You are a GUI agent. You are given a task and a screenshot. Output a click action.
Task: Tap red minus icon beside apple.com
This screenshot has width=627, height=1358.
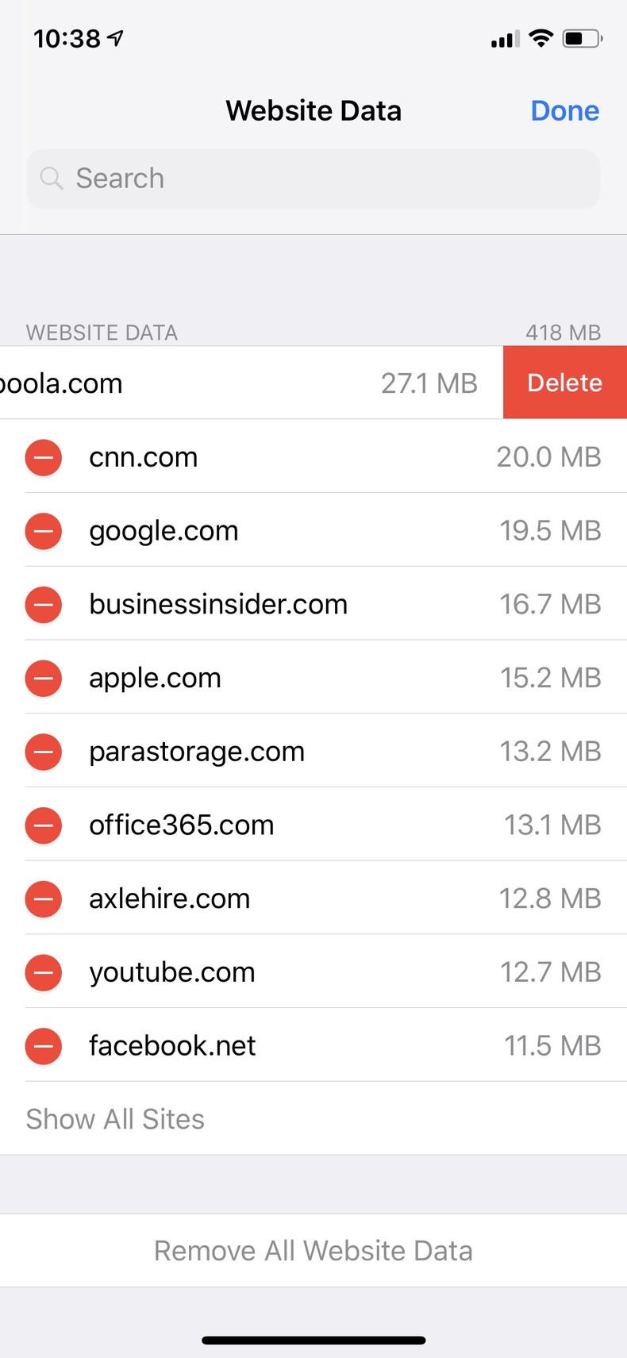(44, 679)
